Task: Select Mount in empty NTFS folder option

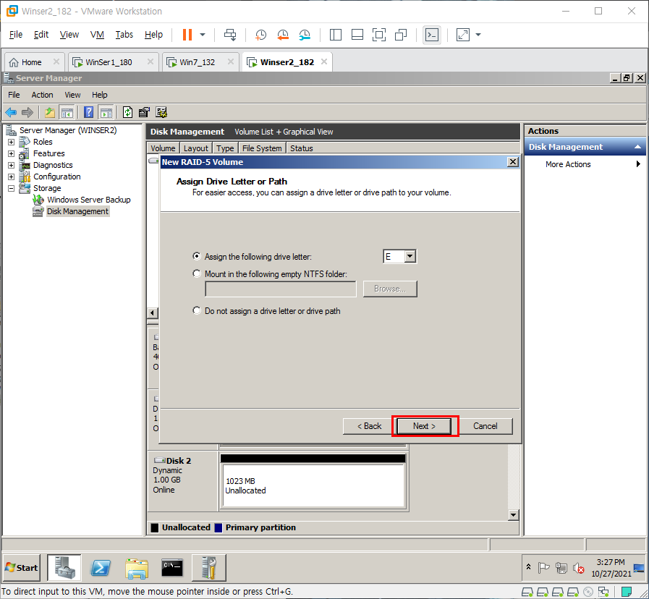Action: 197,273
